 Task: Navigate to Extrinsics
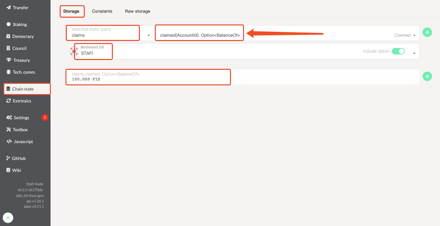[x=22, y=101]
